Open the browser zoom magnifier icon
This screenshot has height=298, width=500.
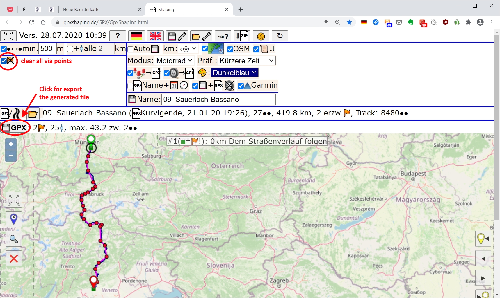tap(338, 22)
